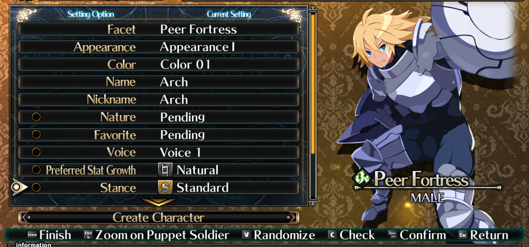529x247 pixels.
Task: Click the Space key Finish icon
Action: click(x=32, y=235)
